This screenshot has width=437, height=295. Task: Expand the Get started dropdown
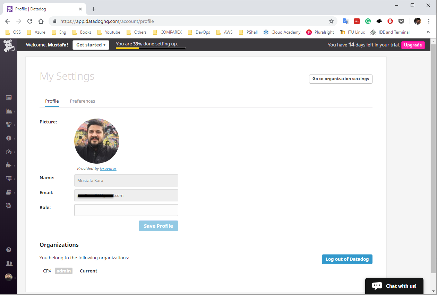[91, 45]
